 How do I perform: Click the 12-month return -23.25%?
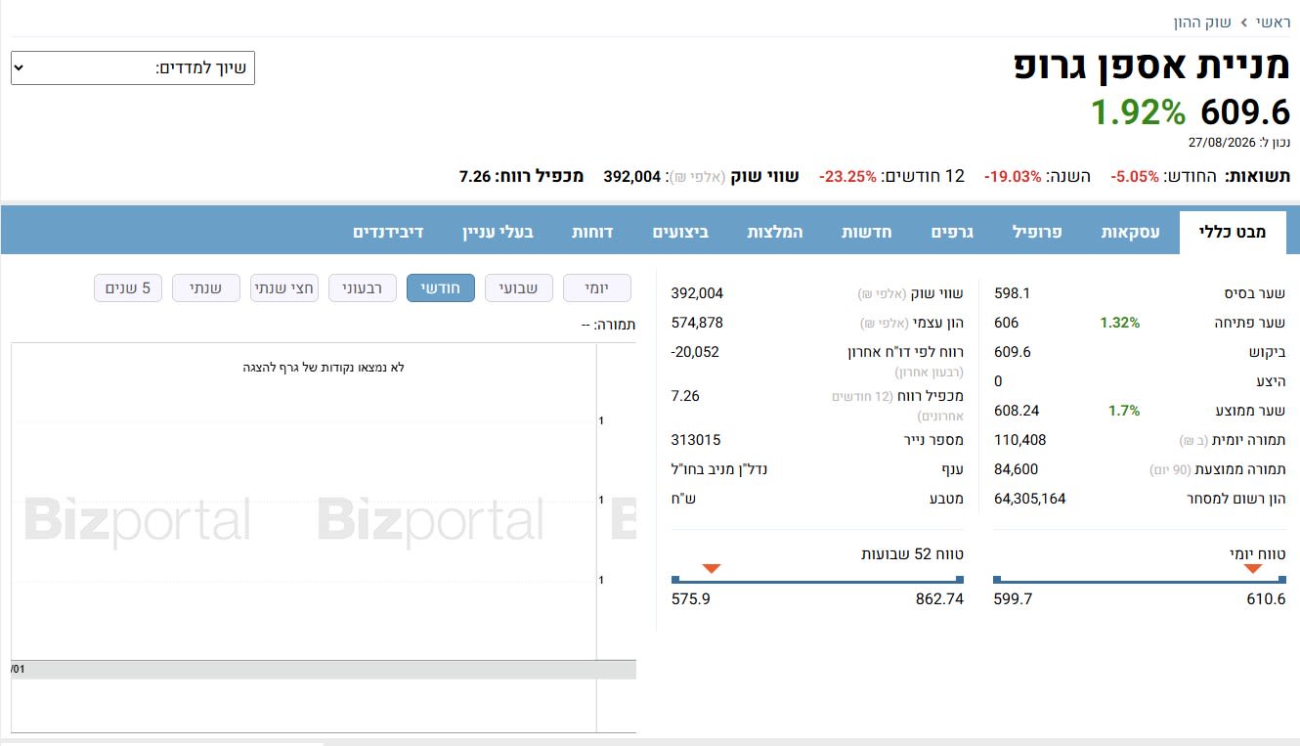pyautogui.click(x=847, y=177)
